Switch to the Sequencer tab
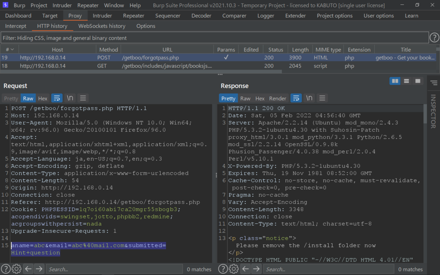Viewport: 440px width, 275px height. tap(168, 16)
